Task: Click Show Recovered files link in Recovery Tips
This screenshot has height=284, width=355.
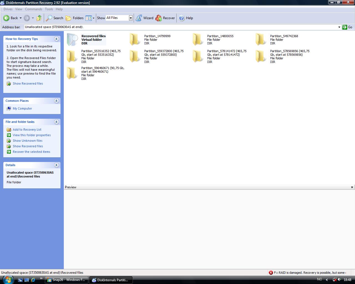Action: coord(28,83)
